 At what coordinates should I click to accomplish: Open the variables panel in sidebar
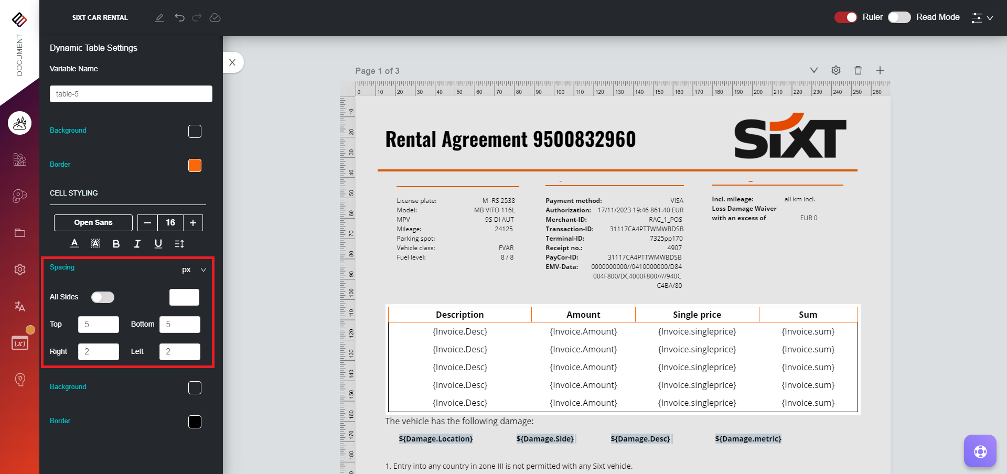[20, 343]
